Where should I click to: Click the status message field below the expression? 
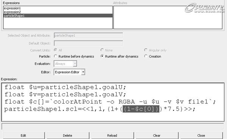tap(113, 126)
